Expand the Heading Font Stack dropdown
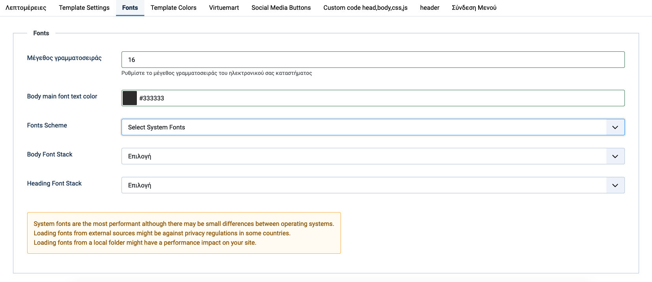Viewport: 652px width, 282px height. click(372, 185)
